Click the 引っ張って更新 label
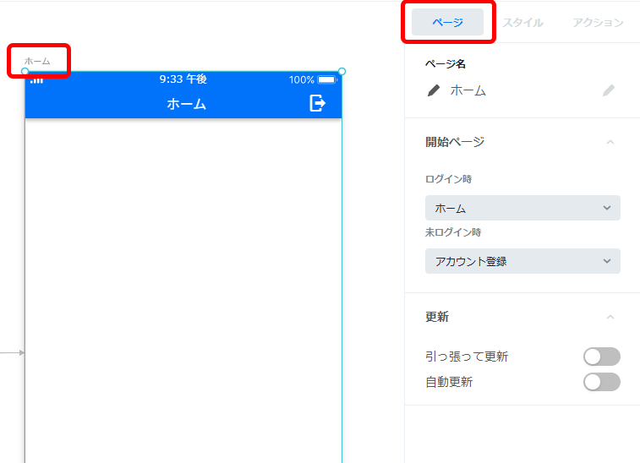 tap(467, 357)
